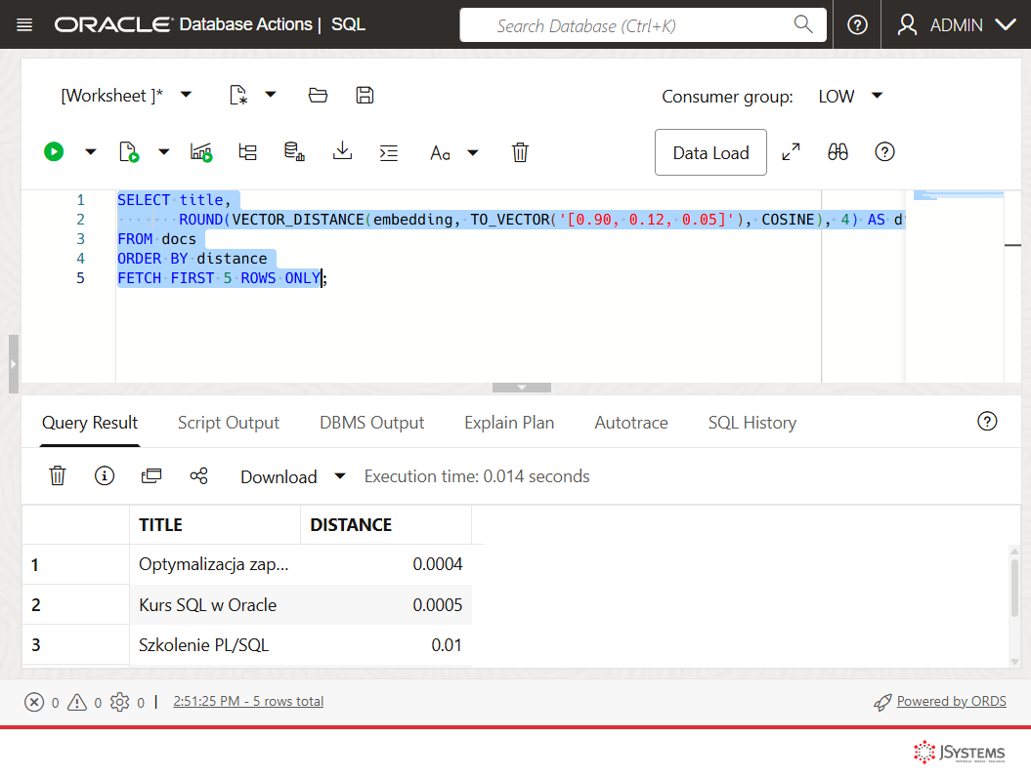Image resolution: width=1031 pixels, height=779 pixels.
Task: Expand editor to full screen
Action: point(791,151)
